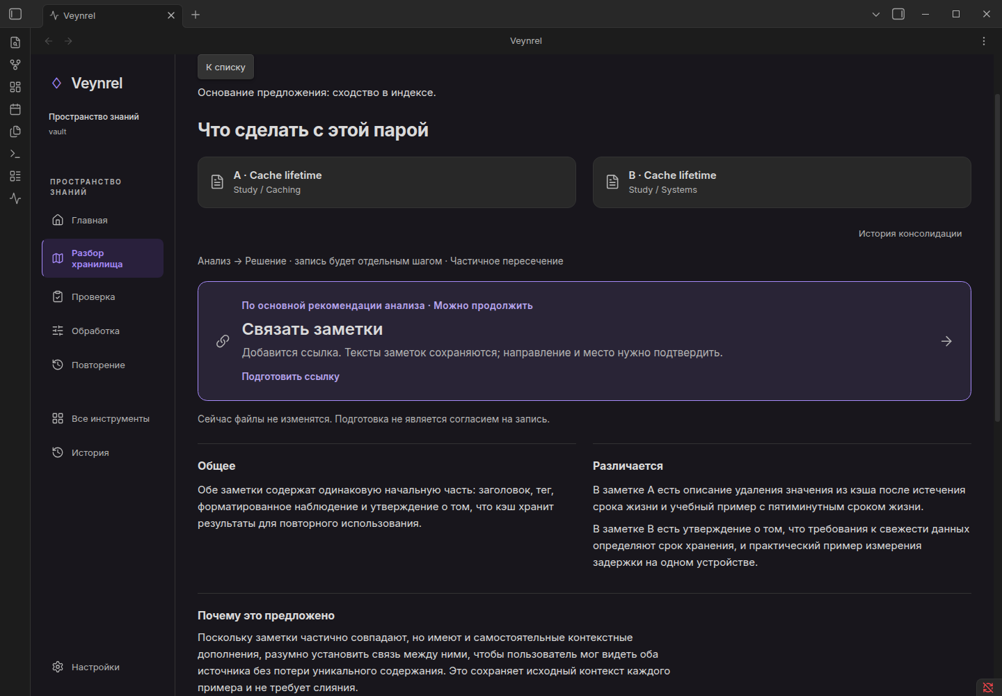Image resolution: width=1002 pixels, height=696 pixels.
Task: Click the Сейчас файлы не изменятся notice
Action: tap(374, 419)
